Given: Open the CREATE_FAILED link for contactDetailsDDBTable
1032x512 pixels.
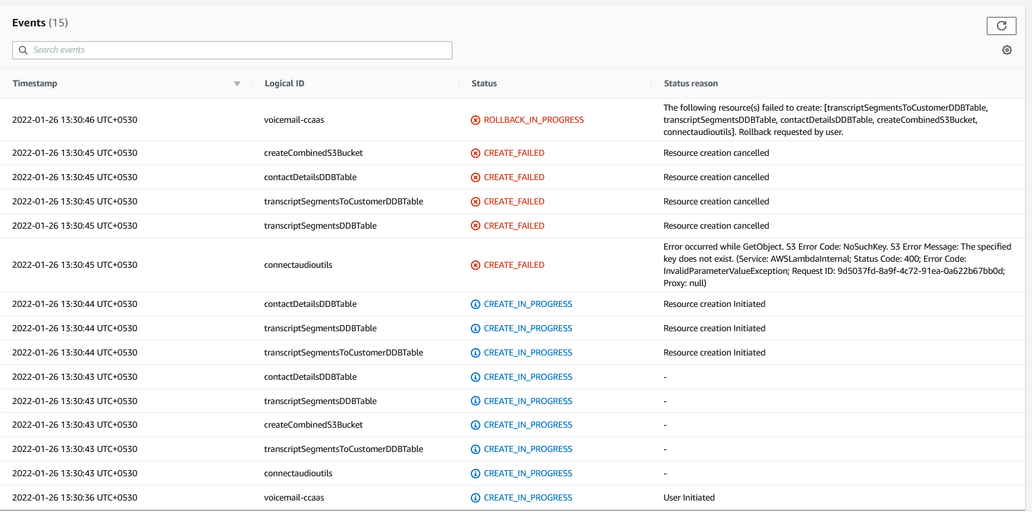Looking at the screenshot, I should pyautogui.click(x=514, y=177).
